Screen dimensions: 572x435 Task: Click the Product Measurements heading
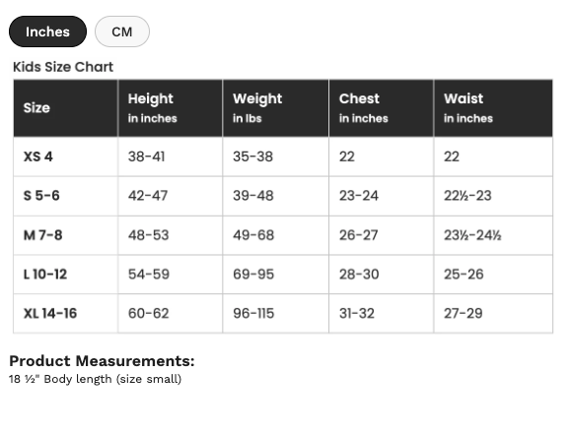coord(102,361)
